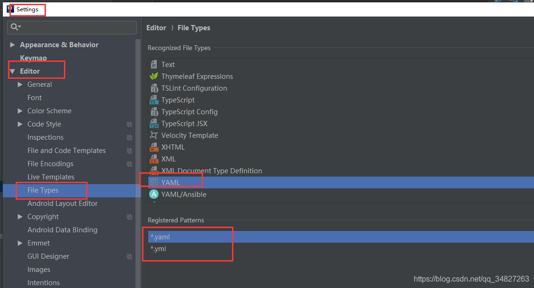Open the Images settings page
The height and width of the screenshot is (288, 534).
(x=39, y=270)
